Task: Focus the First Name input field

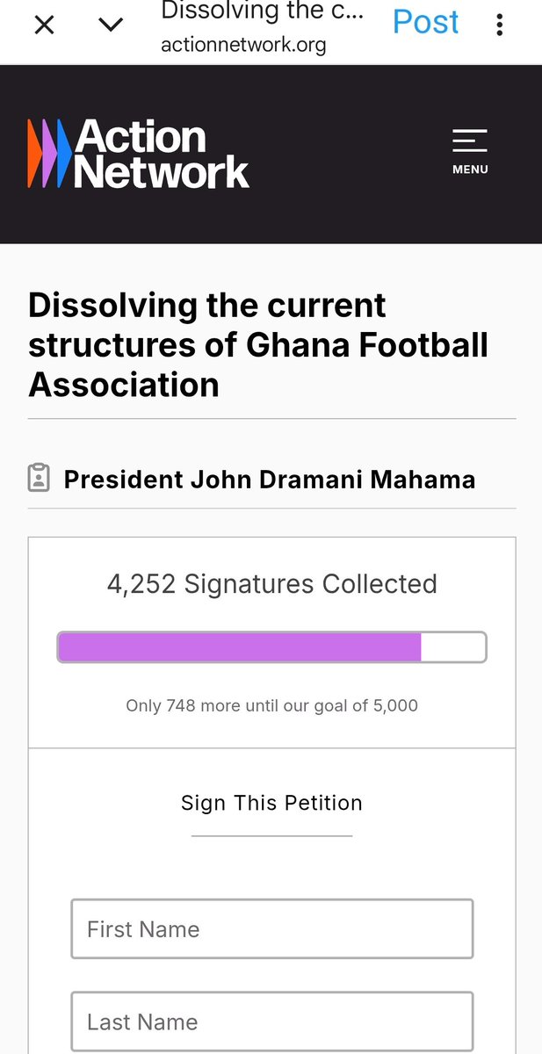Action: [x=271, y=928]
